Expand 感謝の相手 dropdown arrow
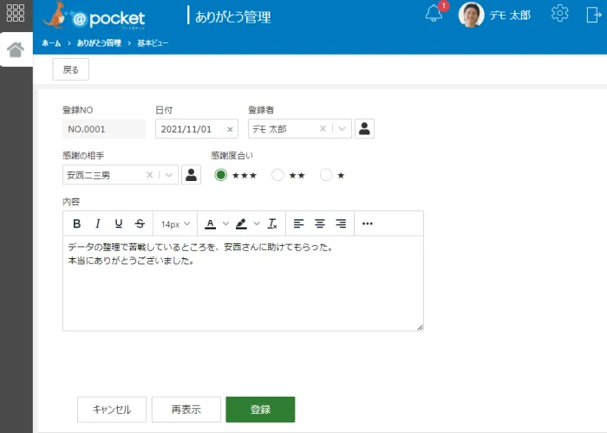This screenshot has width=607, height=433. pos(169,175)
